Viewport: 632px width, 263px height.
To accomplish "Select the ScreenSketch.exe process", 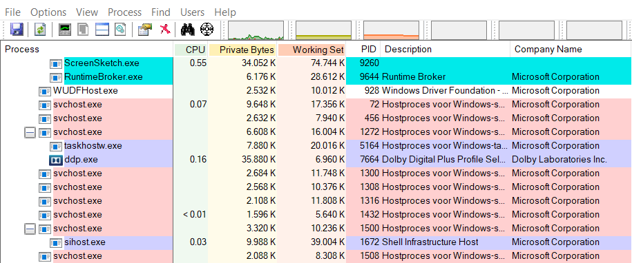I will pos(102,63).
